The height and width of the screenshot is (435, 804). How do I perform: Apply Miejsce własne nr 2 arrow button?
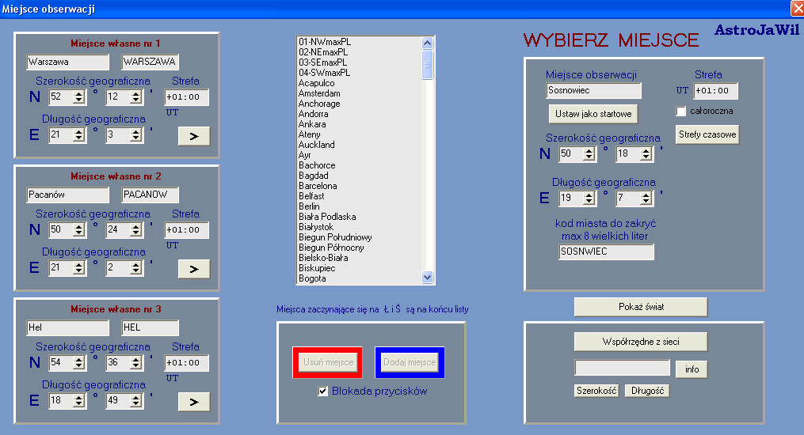[194, 269]
